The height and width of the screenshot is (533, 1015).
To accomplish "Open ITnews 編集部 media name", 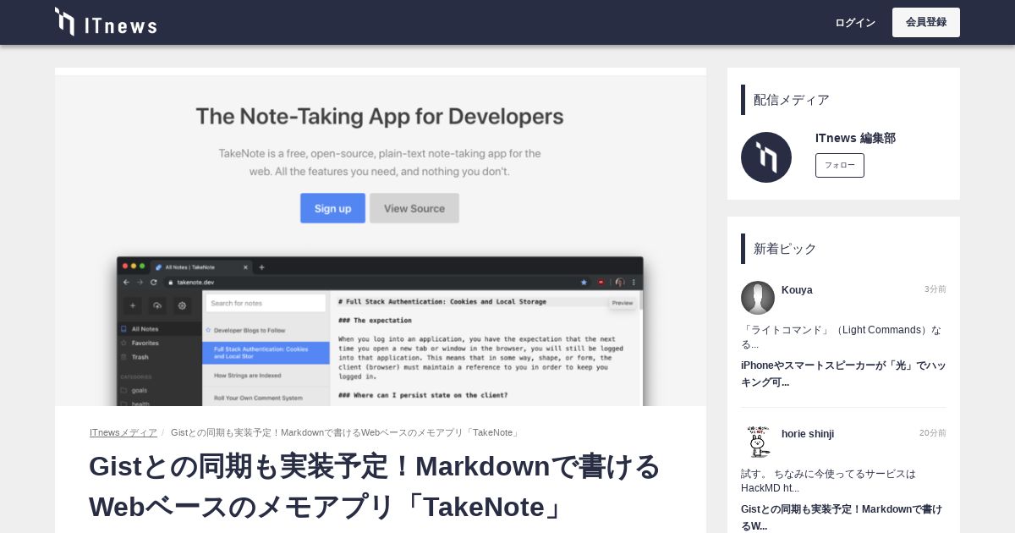I will pyautogui.click(x=855, y=138).
